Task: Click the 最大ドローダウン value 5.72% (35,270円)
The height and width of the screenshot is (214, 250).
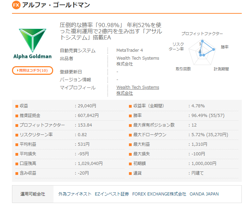Action: pos(210,135)
